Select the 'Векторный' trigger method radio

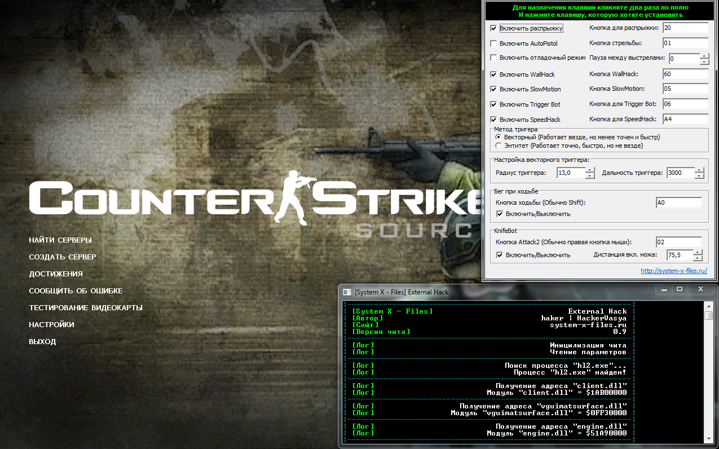click(x=498, y=137)
